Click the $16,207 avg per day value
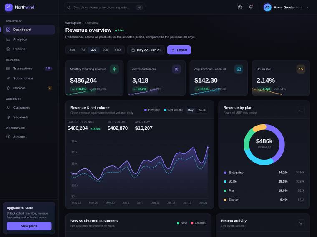Screen dimensions: 317x237 coord(144,128)
